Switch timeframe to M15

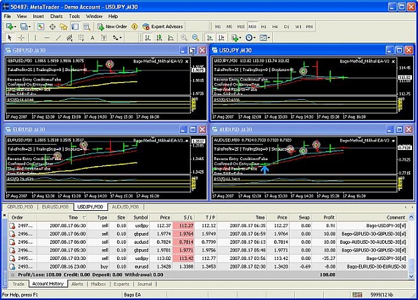[x=241, y=27]
